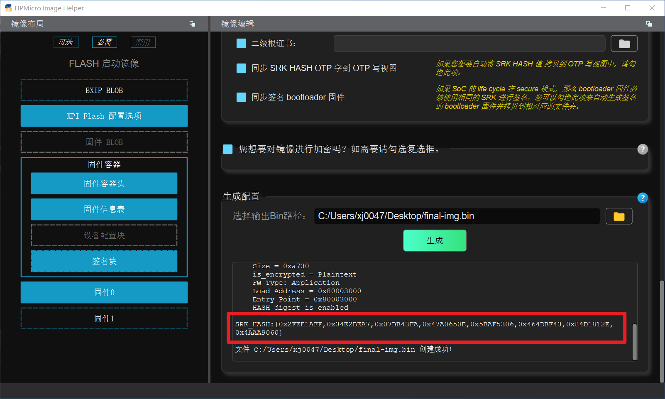Click the 选择输出Bin路径 label
665x399 pixels.
[x=269, y=216]
